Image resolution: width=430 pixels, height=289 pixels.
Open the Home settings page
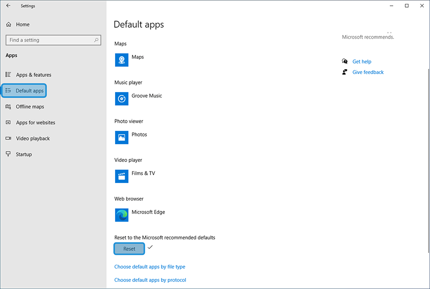pos(23,24)
